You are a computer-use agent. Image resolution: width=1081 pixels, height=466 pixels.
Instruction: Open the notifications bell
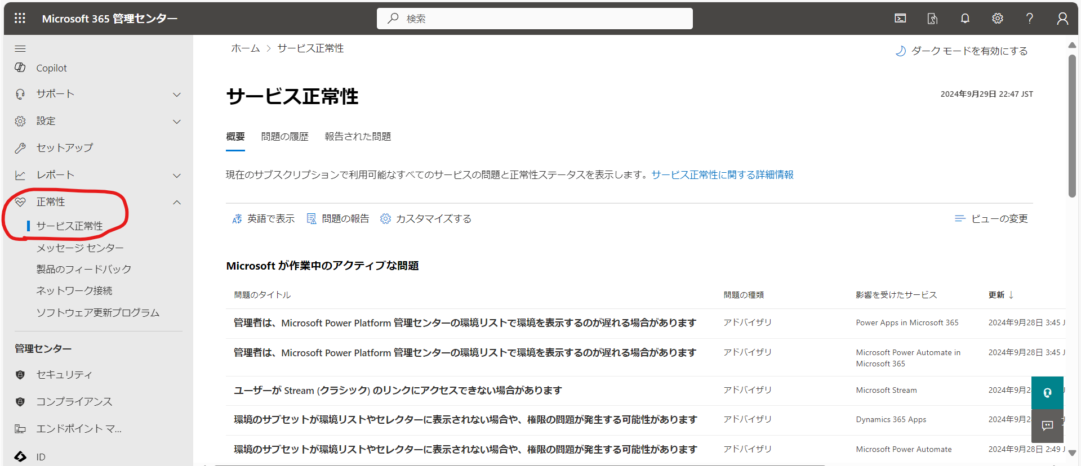(x=965, y=19)
